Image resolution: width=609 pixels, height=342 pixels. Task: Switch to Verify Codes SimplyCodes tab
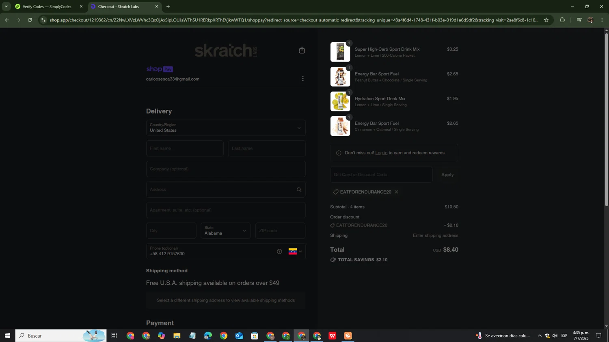tap(46, 6)
